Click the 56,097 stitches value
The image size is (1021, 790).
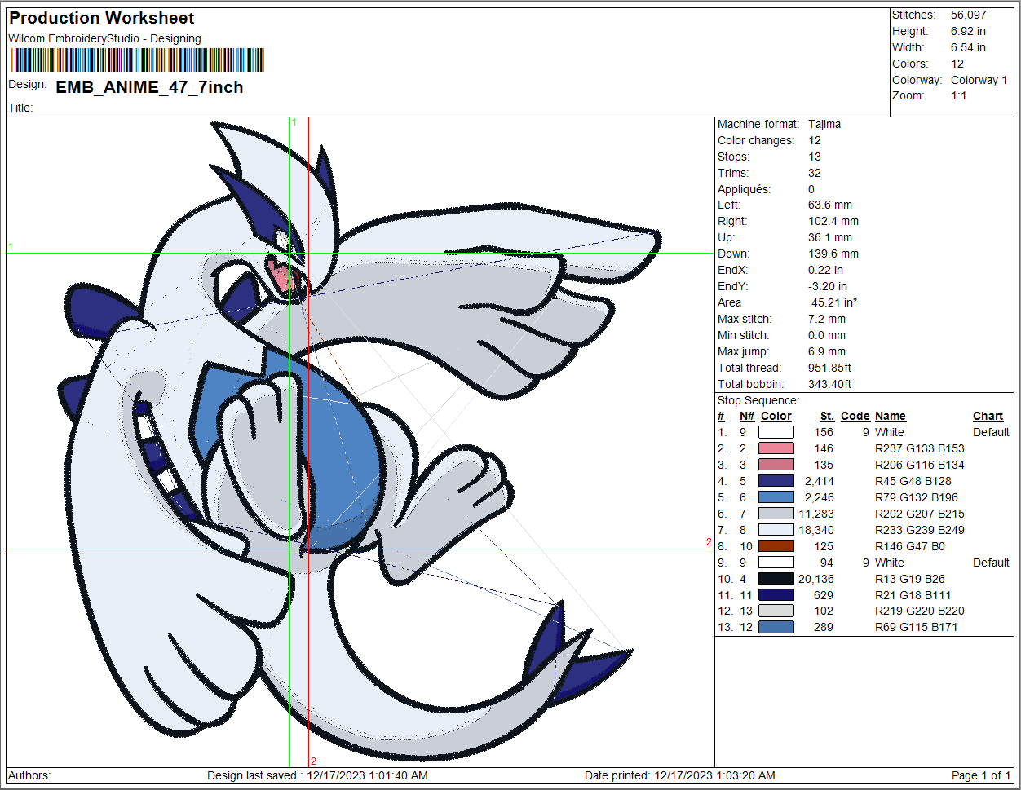[968, 15]
